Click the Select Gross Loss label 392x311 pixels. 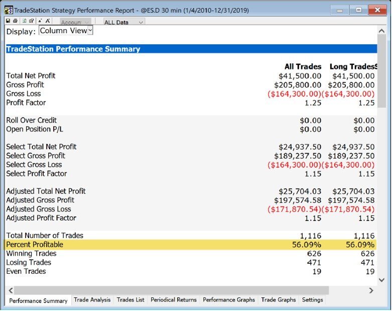[x=34, y=165]
